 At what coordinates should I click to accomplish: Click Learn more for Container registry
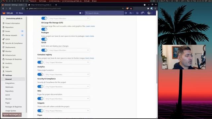tap(89, 58)
